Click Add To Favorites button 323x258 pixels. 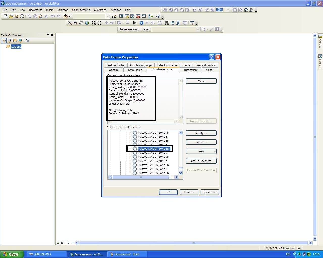(x=201, y=161)
